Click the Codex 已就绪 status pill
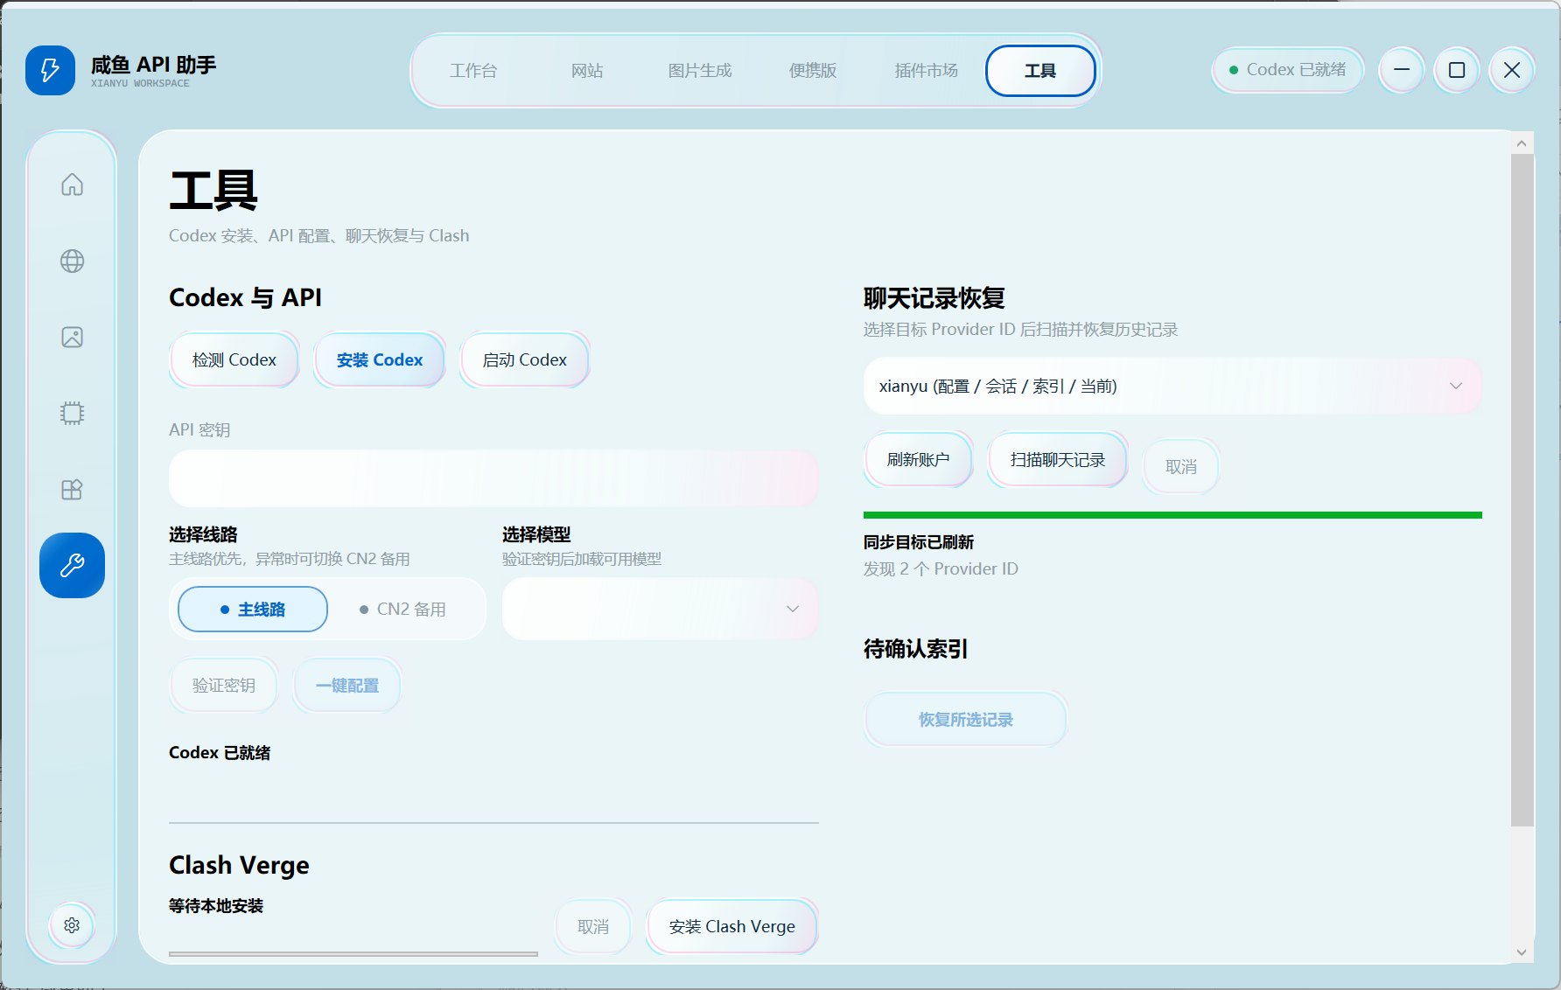This screenshot has height=990, width=1561. click(1287, 70)
